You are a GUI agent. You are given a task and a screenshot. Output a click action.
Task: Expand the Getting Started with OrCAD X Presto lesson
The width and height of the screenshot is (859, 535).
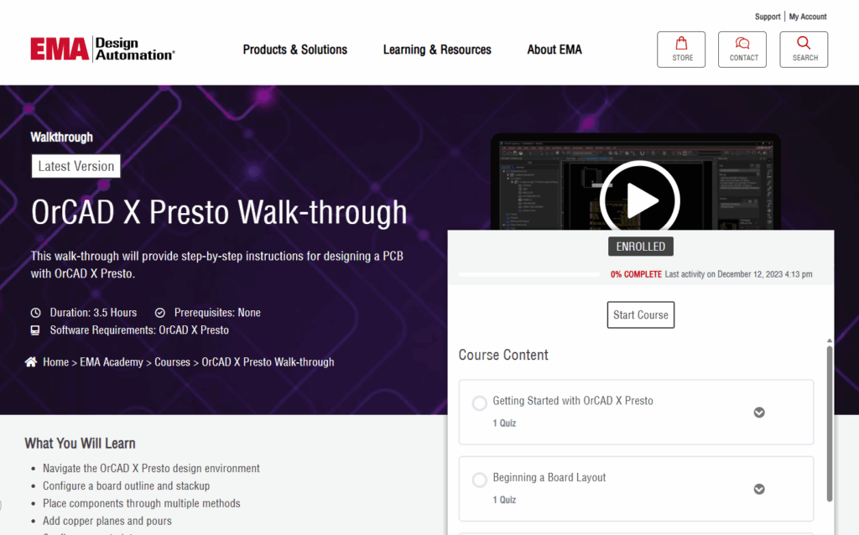(x=758, y=413)
